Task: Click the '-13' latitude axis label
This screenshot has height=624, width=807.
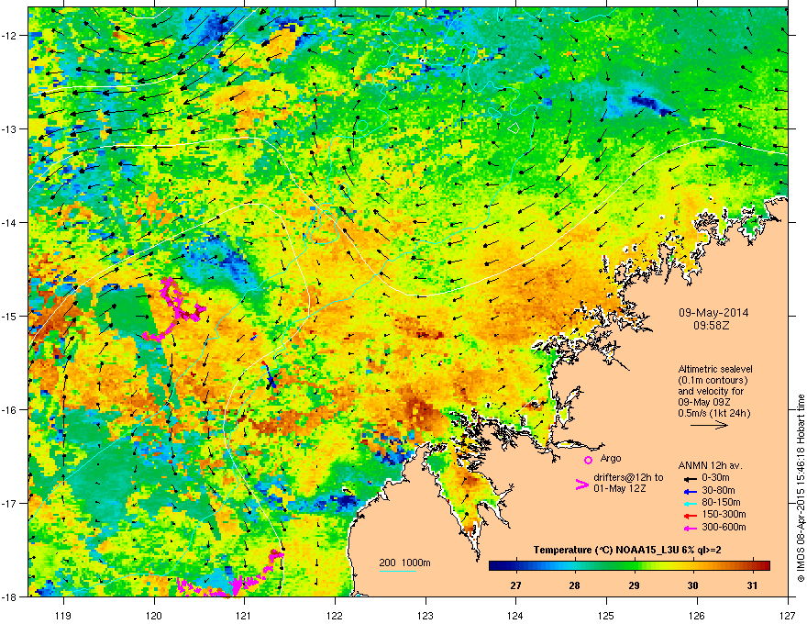Action: pyautogui.click(x=10, y=128)
